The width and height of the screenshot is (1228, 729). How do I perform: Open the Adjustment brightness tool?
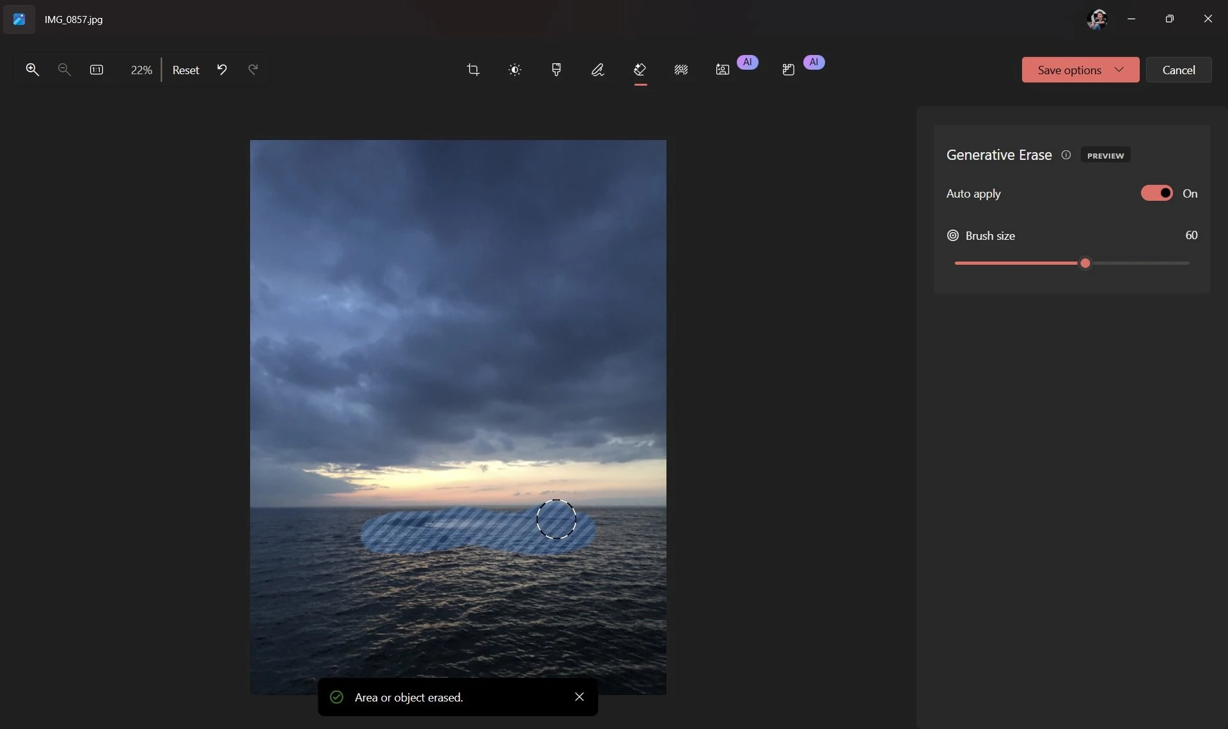[515, 70]
